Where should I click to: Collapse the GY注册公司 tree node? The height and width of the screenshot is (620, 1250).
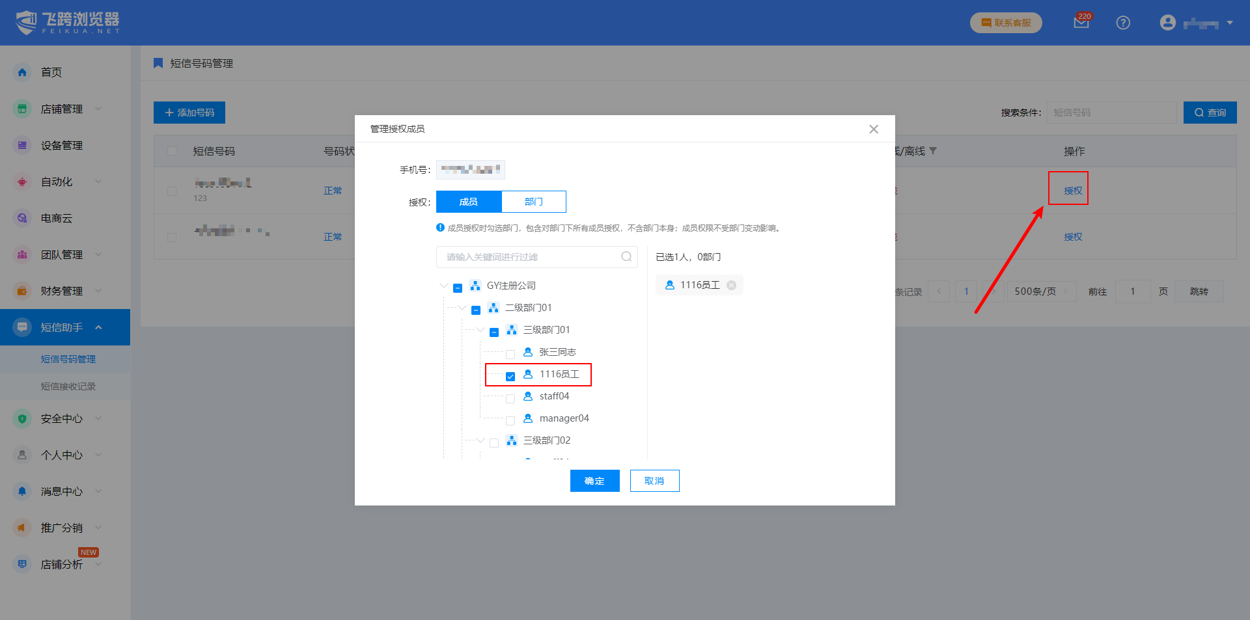pos(443,286)
